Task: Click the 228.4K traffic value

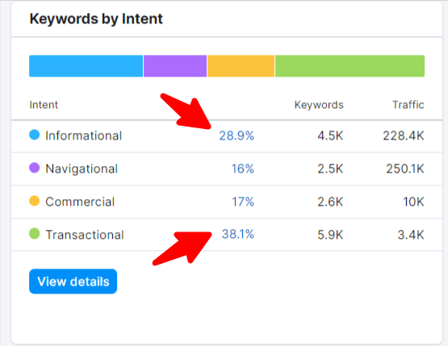Action: [x=404, y=135]
